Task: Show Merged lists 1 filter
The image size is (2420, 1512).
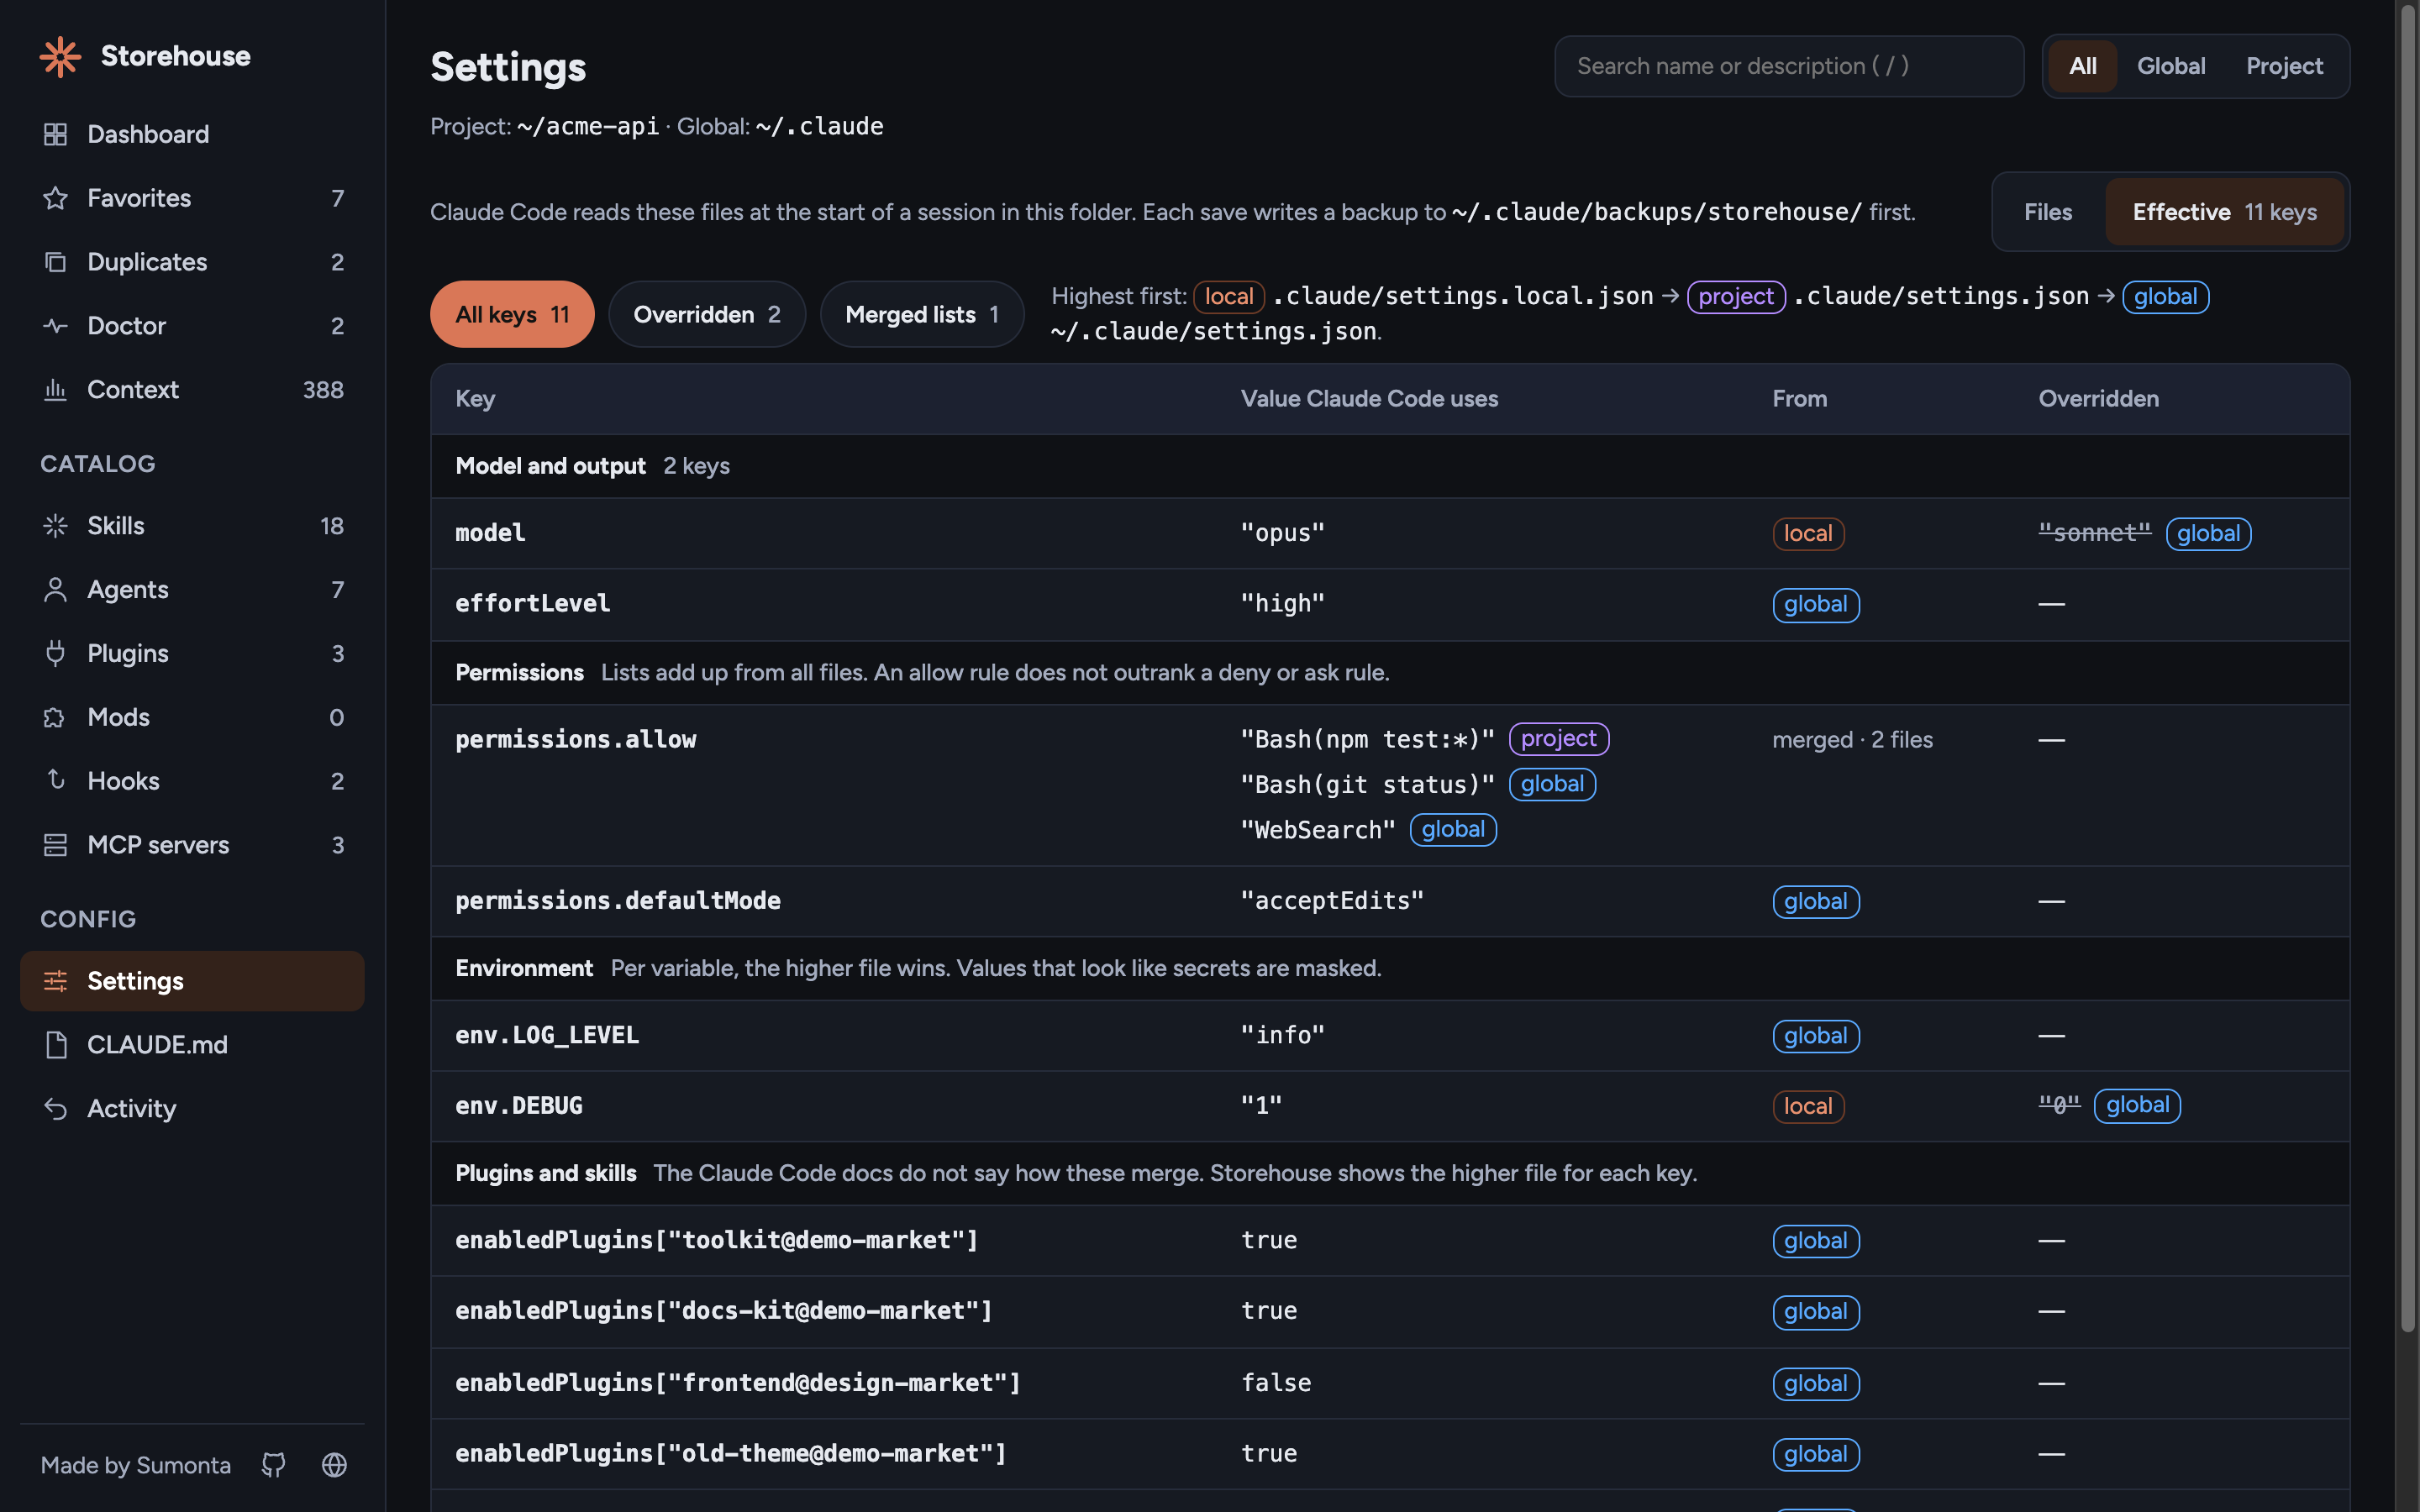Action: (x=921, y=314)
